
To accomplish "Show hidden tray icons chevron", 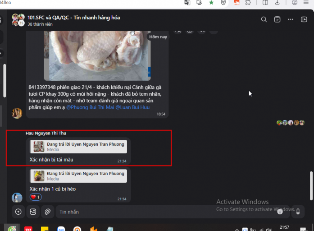I will click(237, 230).
